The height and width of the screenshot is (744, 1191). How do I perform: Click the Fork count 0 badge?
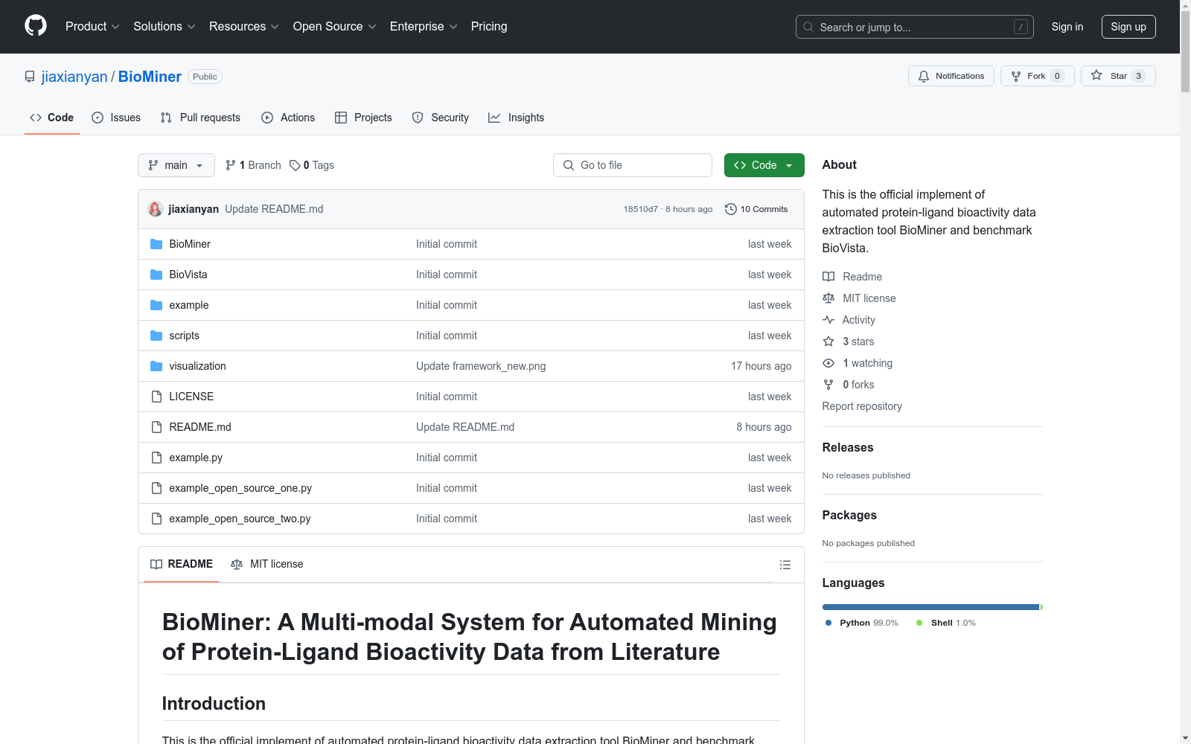click(x=1057, y=76)
